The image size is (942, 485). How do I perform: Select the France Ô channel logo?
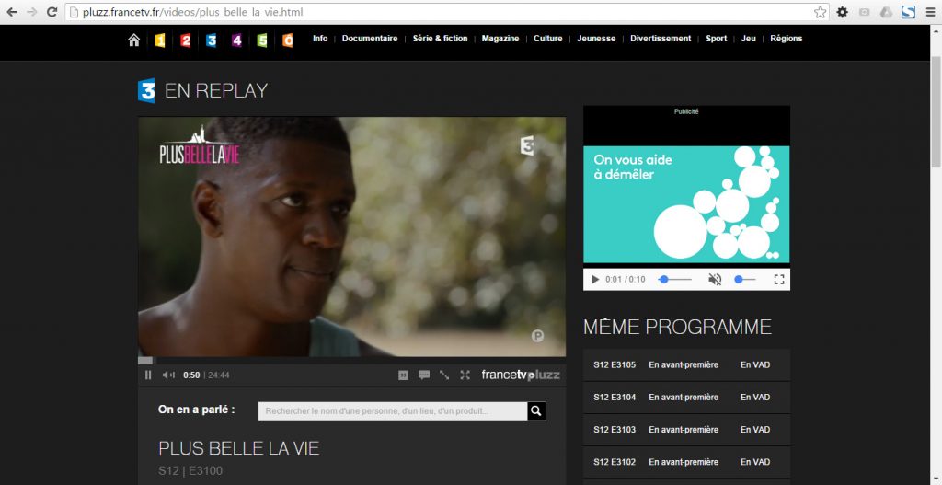288,40
